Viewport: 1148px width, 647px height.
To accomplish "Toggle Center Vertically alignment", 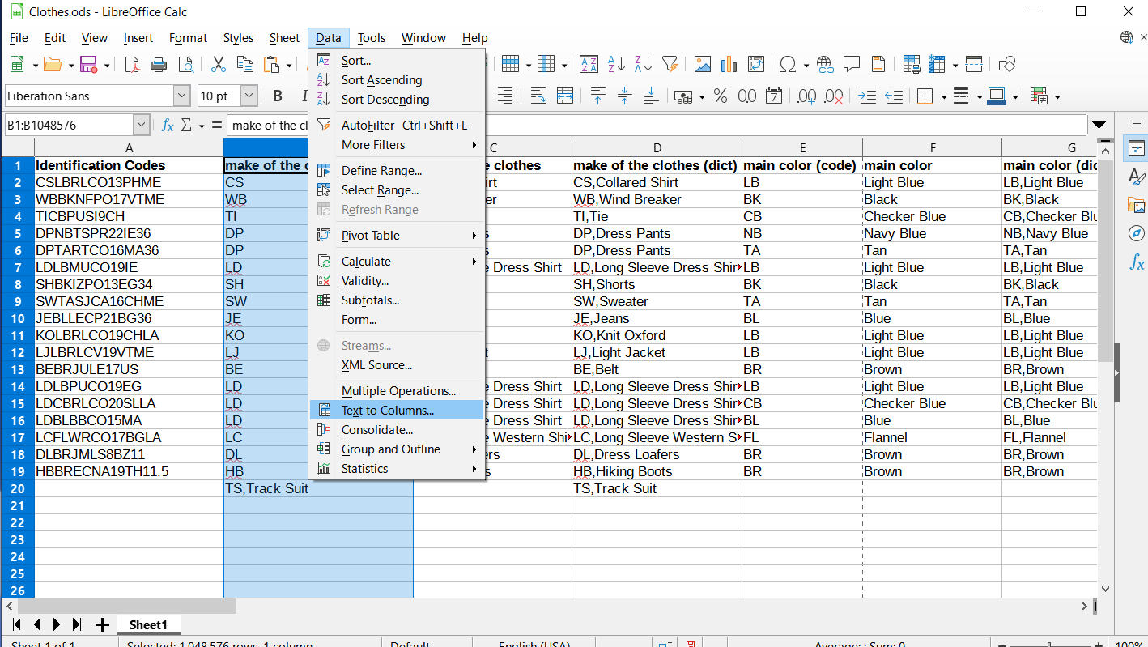I will pyautogui.click(x=624, y=96).
